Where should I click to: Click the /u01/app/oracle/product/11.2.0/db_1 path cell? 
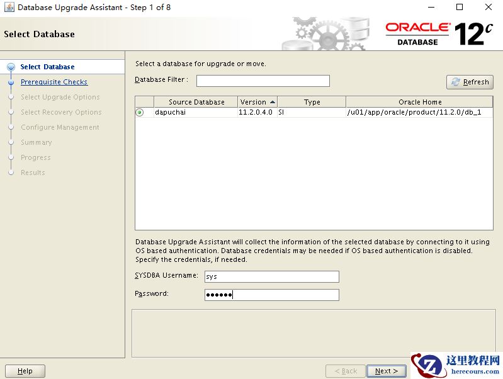(x=420, y=112)
